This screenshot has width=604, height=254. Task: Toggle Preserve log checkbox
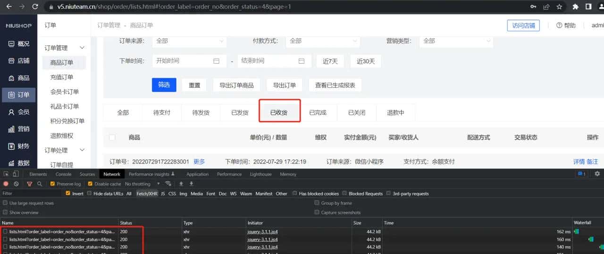click(52, 184)
